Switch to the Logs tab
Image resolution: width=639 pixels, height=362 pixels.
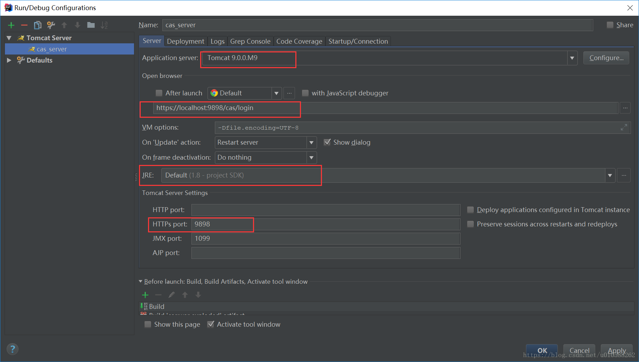point(217,41)
